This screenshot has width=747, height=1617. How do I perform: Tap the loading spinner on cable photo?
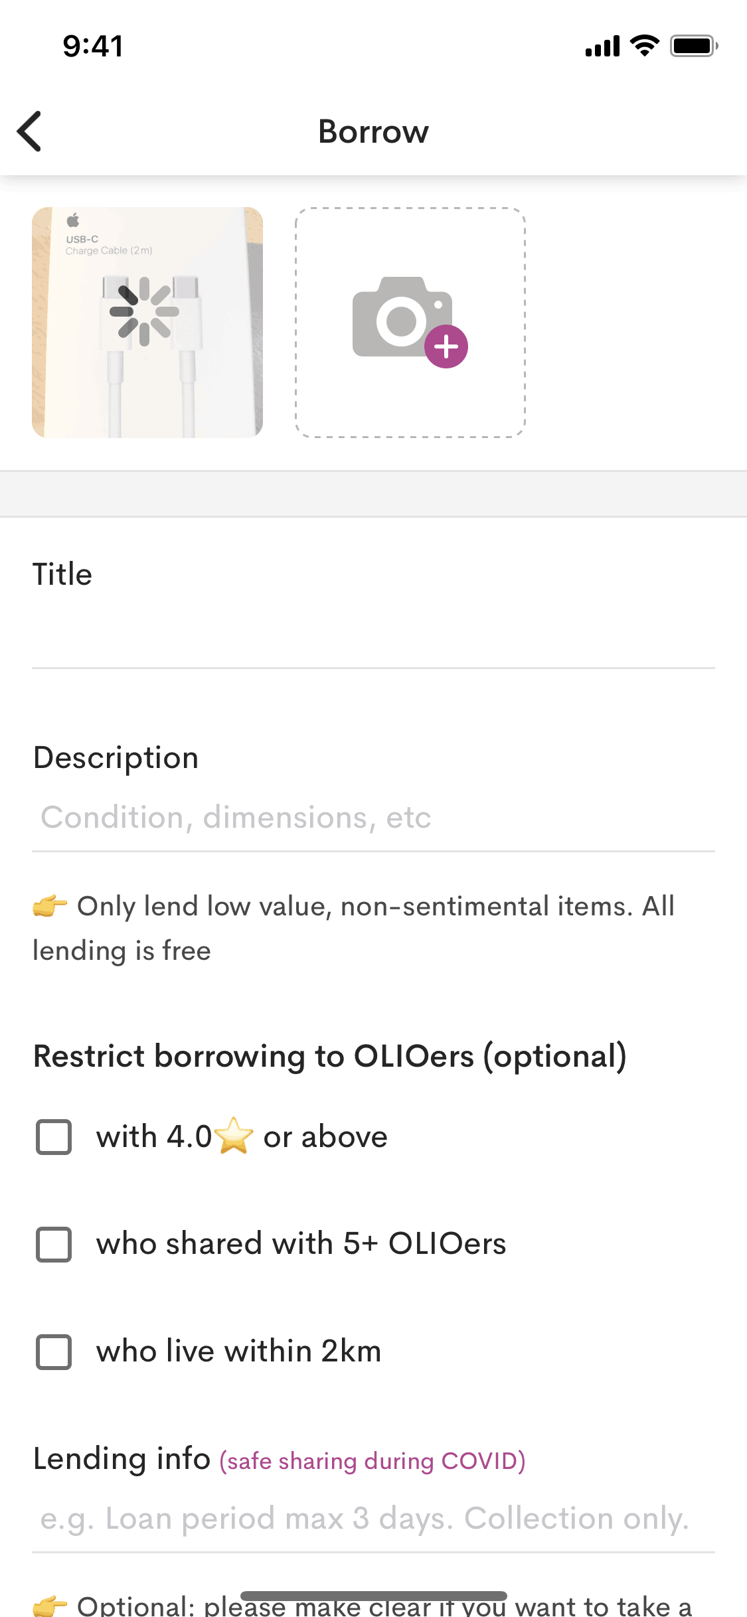click(144, 312)
